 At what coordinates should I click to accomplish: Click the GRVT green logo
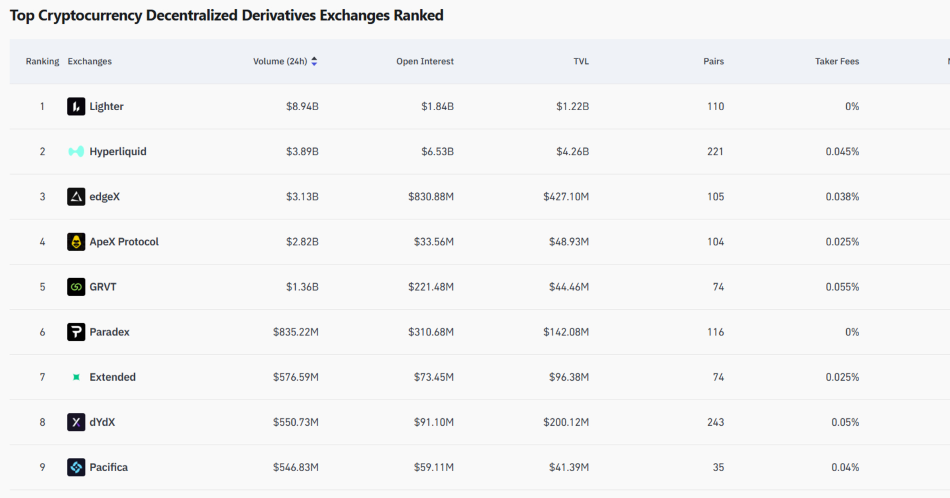76,287
